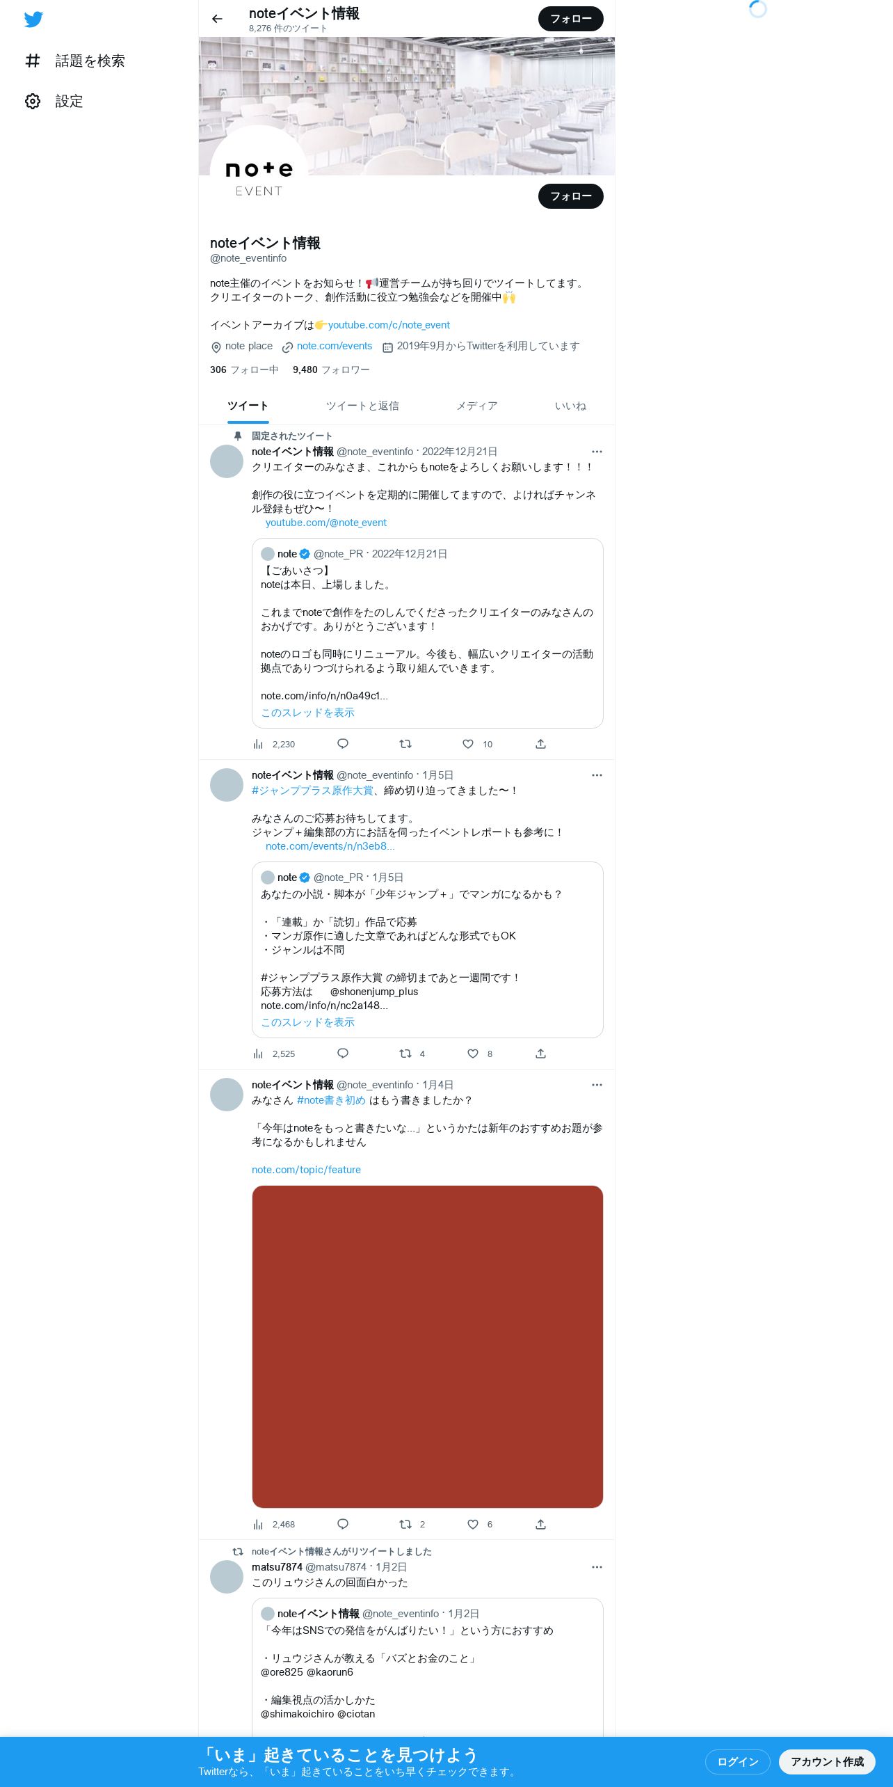Switch to the ツイートと返信 tab
Screen dimensions: 893x1787
[x=362, y=406]
